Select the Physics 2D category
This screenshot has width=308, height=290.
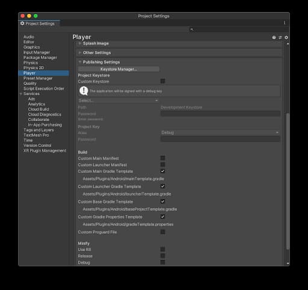34,68
